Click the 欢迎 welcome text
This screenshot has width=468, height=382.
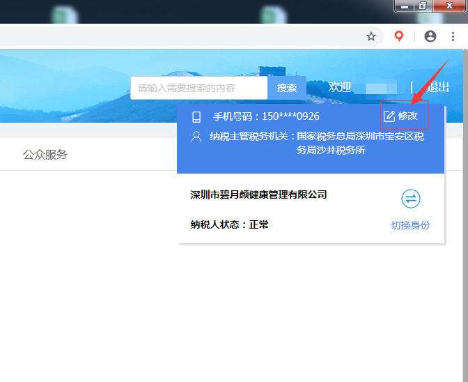click(340, 87)
